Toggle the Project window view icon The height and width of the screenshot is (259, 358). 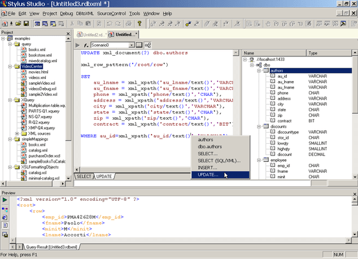(37, 23)
